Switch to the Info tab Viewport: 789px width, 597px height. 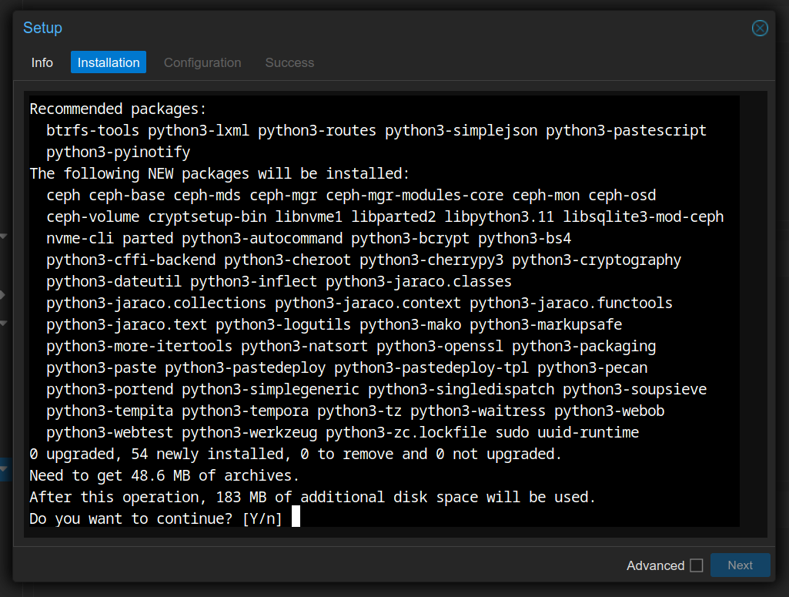coord(42,62)
